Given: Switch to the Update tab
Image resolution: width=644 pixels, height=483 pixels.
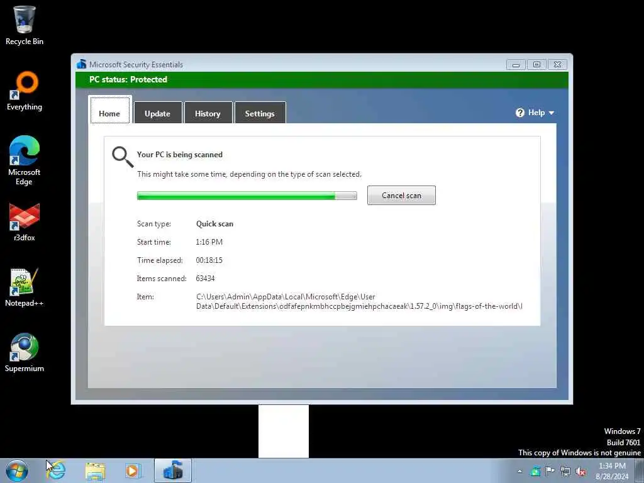Looking at the screenshot, I should click(158, 113).
